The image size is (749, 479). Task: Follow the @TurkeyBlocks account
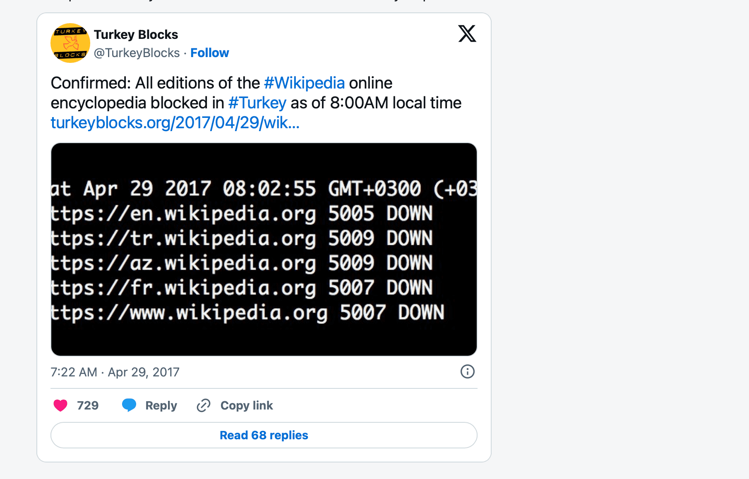click(210, 53)
